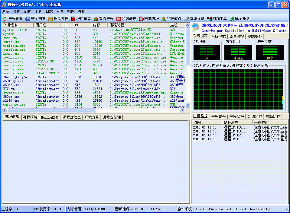Select the RTX.exe process row
290x213 pixels.
point(94,89)
